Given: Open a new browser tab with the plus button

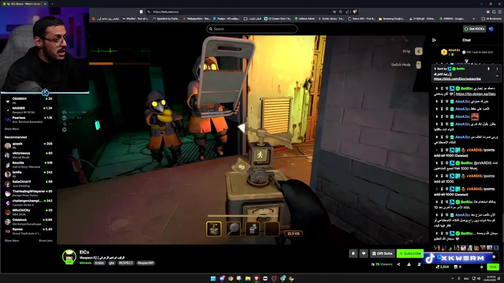Looking at the screenshot, I should [x=52, y=4].
